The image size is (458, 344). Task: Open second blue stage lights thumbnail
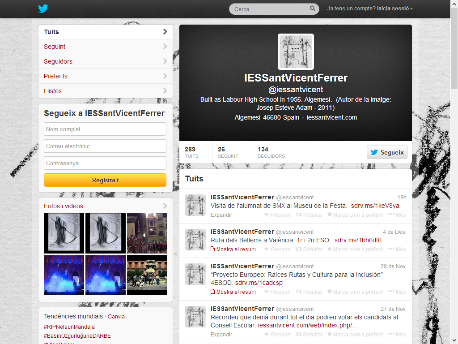[106, 275]
